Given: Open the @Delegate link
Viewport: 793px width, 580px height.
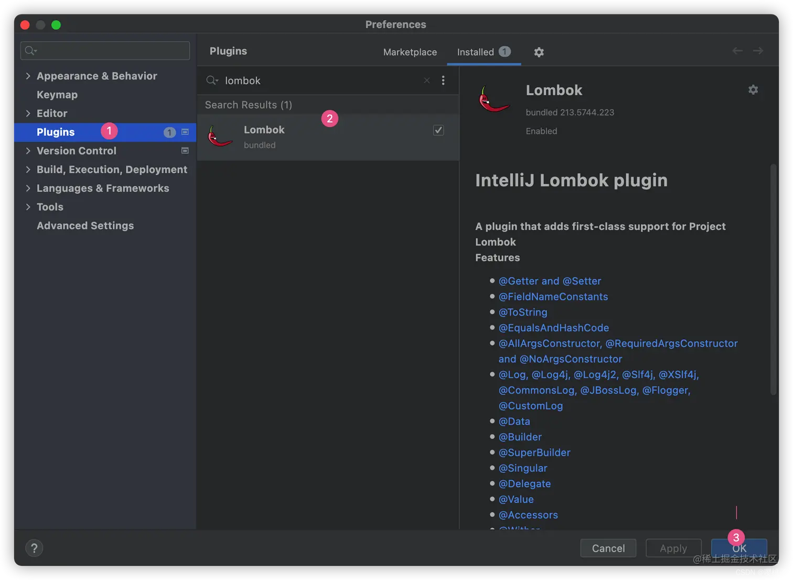Looking at the screenshot, I should 524,484.
